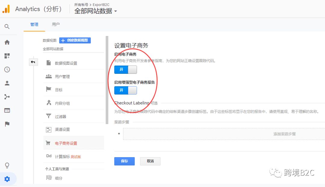The width and height of the screenshot is (325, 187).
Task: Click the 保存 button
Action: pos(124,161)
